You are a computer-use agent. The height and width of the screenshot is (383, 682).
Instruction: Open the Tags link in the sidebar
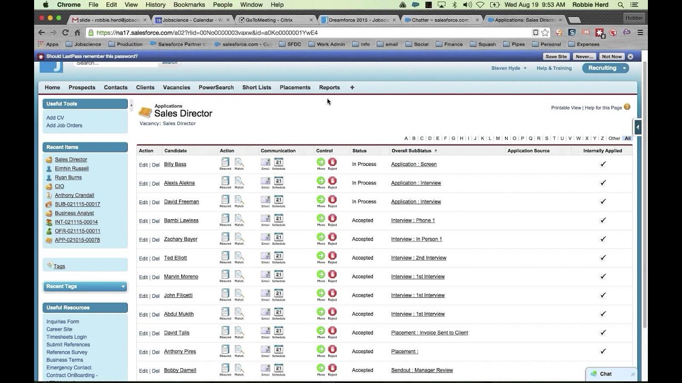[x=59, y=267]
